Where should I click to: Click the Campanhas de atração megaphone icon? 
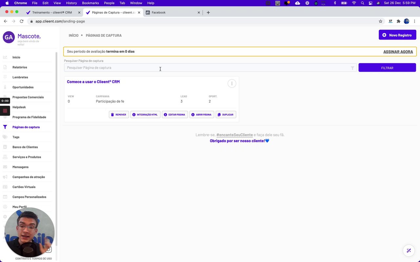5,177
